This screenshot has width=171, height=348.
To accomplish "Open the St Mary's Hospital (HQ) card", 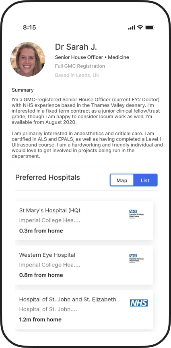I will [84, 220].
